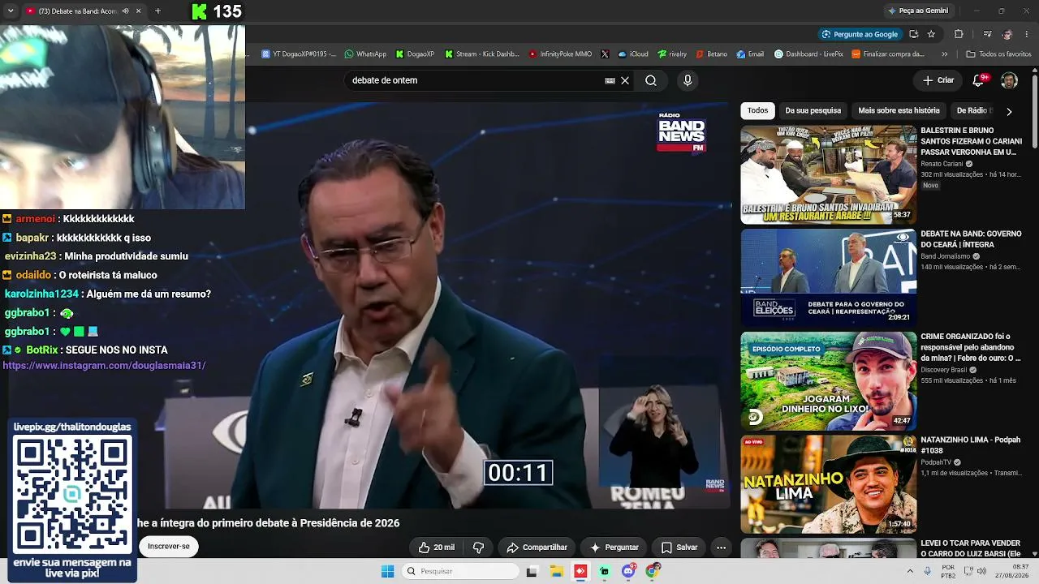
Task: Close the Debate na Band tab
Action: [x=138, y=11]
